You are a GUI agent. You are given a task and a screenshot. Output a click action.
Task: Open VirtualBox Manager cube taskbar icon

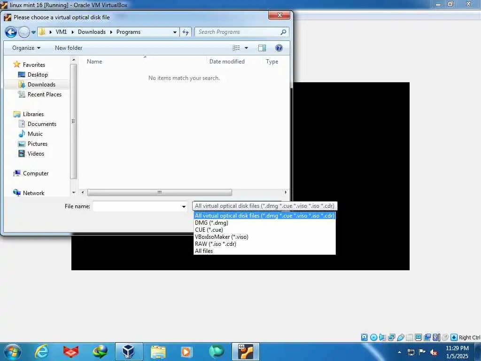129,352
